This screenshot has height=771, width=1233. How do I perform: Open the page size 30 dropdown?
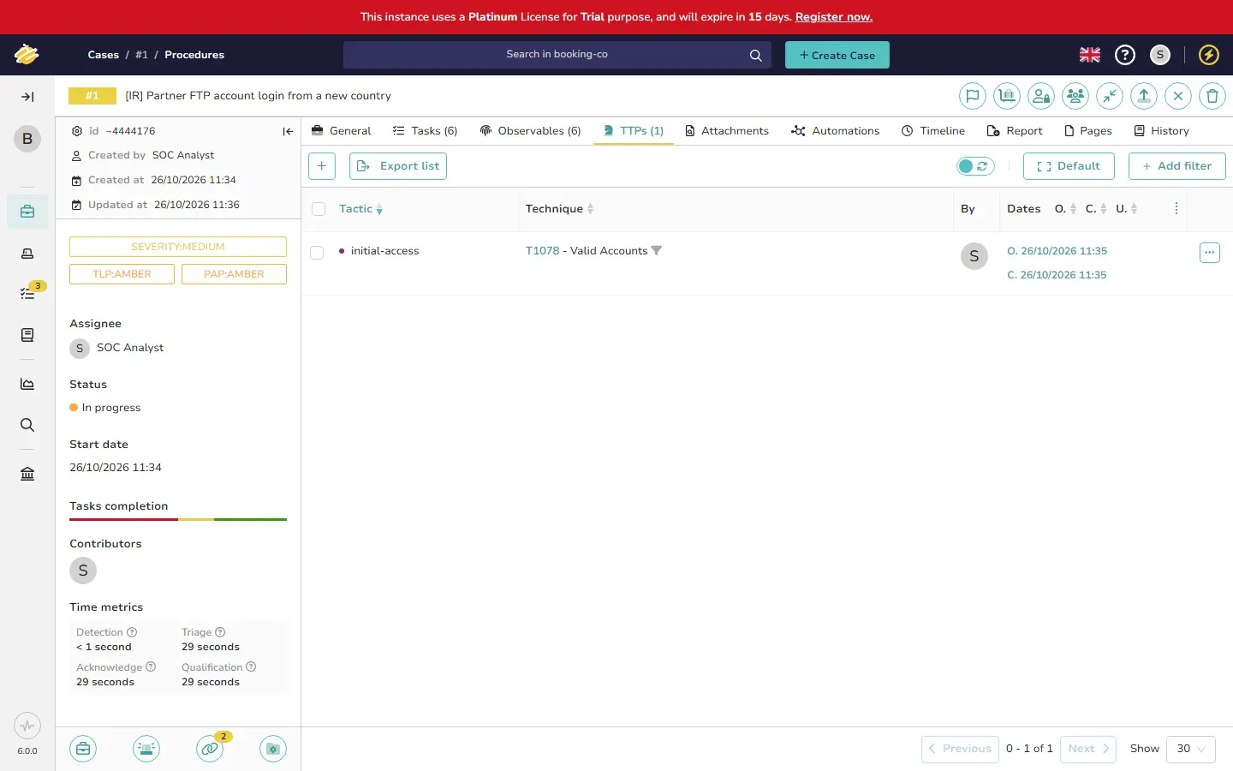pyautogui.click(x=1191, y=749)
